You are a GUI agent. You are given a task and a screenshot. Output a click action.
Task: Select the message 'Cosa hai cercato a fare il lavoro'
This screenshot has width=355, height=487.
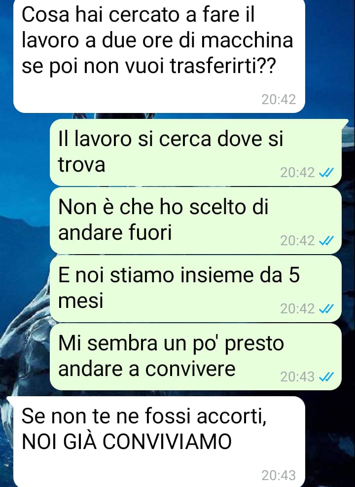click(x=159, y=56)
